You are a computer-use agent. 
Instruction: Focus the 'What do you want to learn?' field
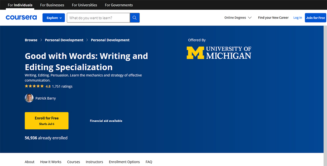pyautogui.click(x=98, y=18)
